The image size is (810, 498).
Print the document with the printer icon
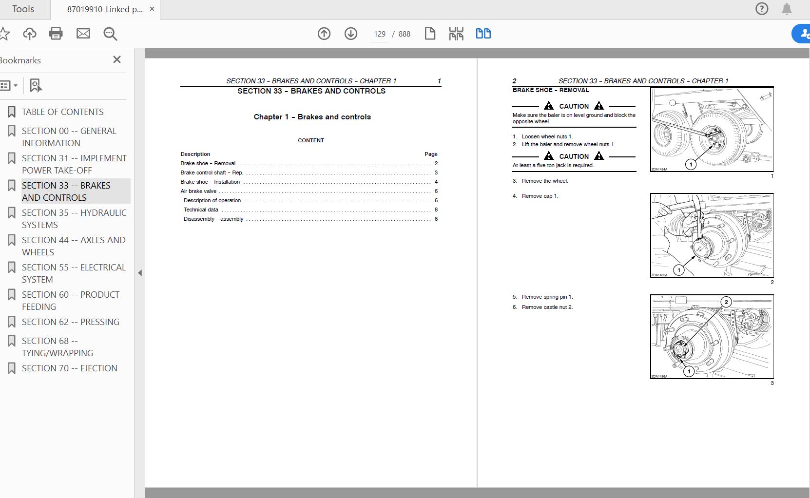pos(56,34)
